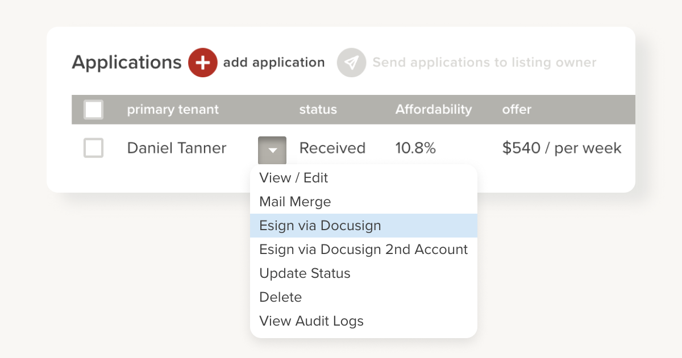Image resolution: width=682 pixels, height=358 pixels.
Task: Open View Audit Logs entry
Action: 311,321
